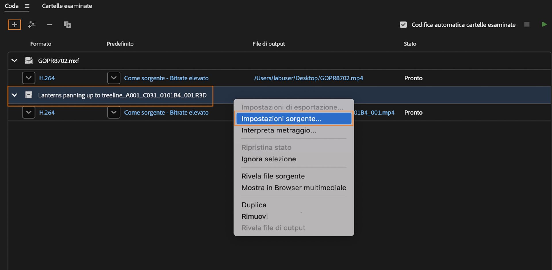
Task: Select the Lanterns panning up to treeline source
Action: (122, 95)
